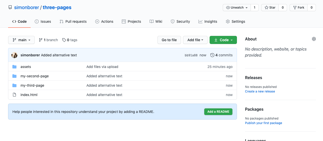This screenshot has width=323, height=141.
Task: Click the my-second-page folder icon
Action: pos(15,76)
